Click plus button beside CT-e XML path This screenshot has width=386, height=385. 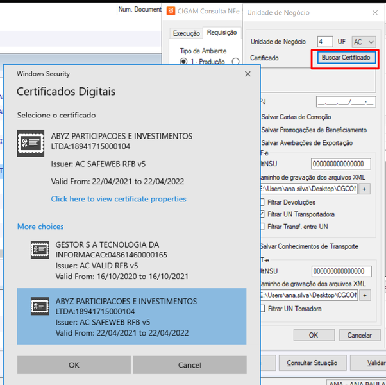(365, 295)
